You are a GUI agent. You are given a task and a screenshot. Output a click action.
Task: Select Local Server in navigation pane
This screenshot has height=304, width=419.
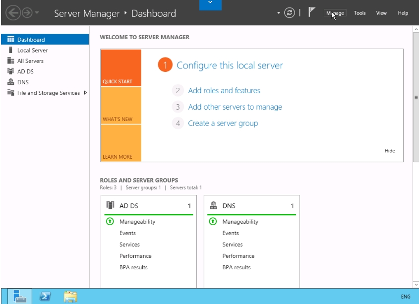click(x=32, y=50)
